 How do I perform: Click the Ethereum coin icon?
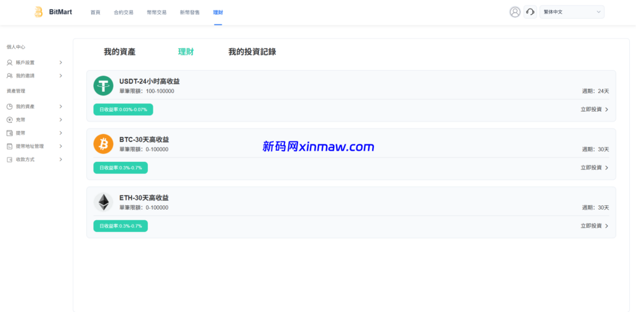(104, 202)
